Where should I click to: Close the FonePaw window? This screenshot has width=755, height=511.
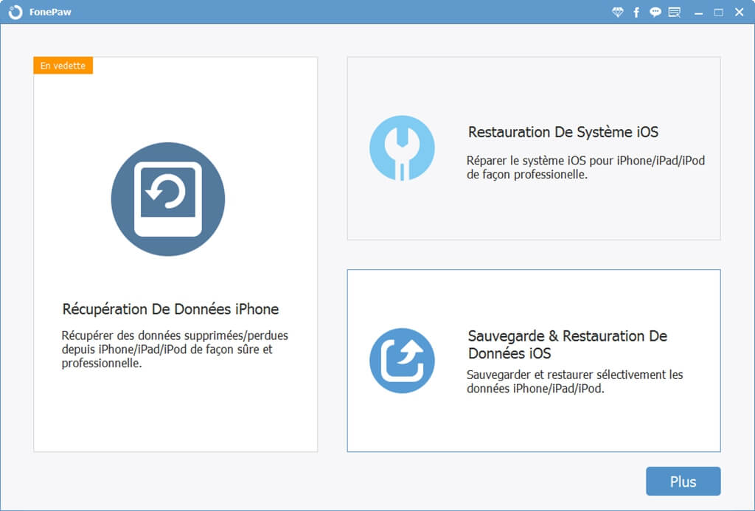pyautogui.click(x=739, y=12)
